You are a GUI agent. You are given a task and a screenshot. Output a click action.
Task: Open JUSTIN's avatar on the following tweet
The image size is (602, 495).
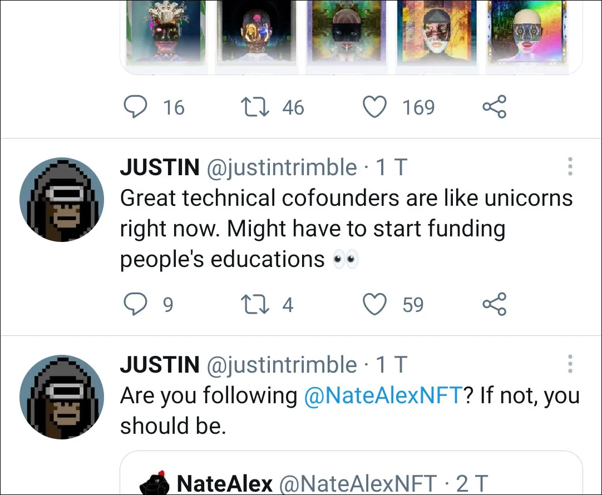[62, 397]
